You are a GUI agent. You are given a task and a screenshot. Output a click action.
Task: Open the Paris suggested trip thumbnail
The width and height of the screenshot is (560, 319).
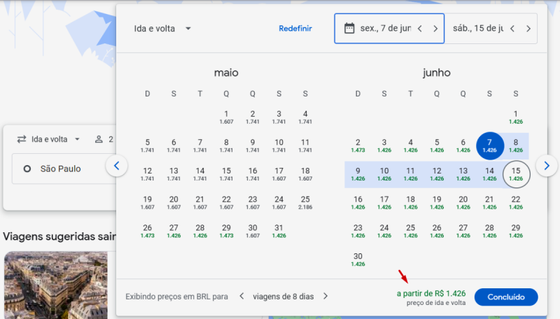pos(56,285)
